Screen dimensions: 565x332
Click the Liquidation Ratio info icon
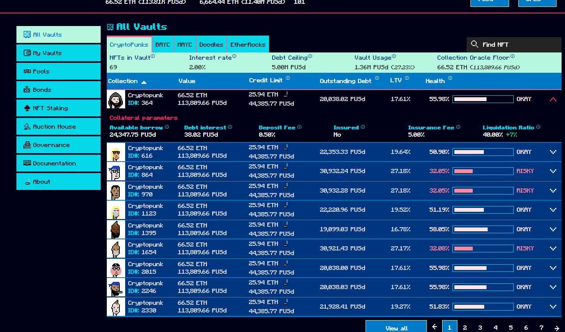[x=538, y=127]
